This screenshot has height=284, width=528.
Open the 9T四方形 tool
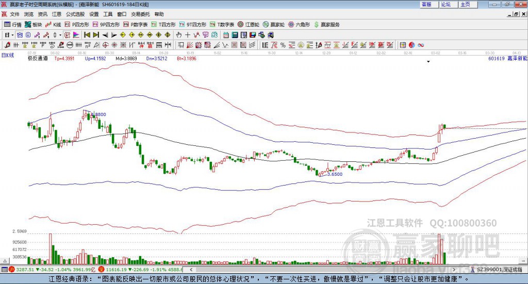tap(193, 25)
